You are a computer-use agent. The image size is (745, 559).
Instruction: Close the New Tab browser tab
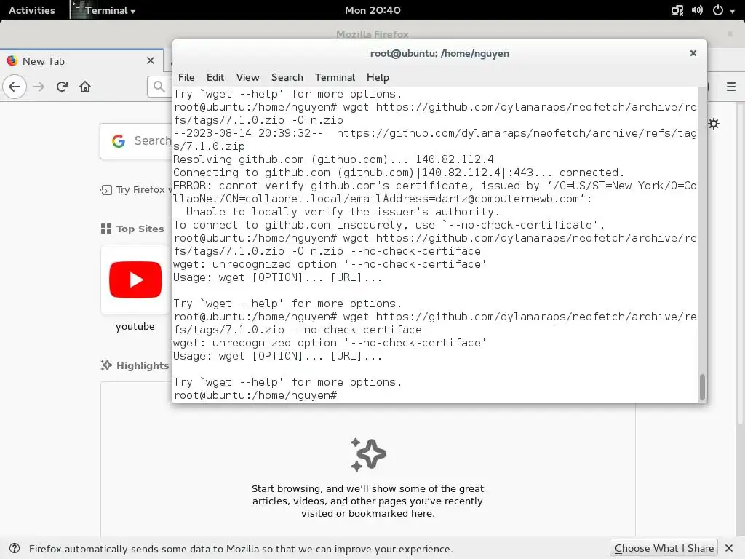[x=151, y=60]
